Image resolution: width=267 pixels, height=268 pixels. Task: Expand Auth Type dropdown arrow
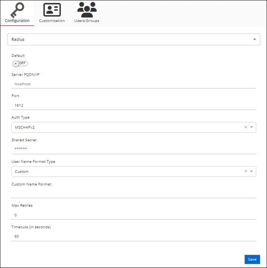click(x=251, y=127)
